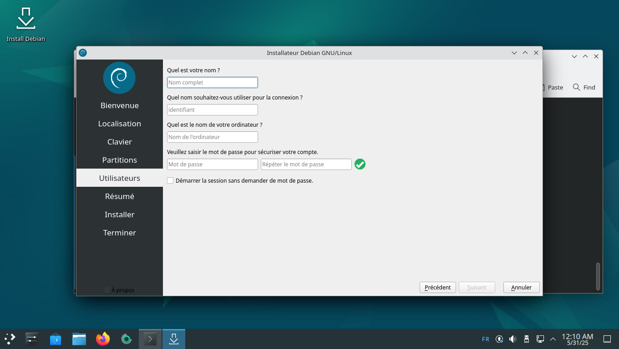Click the Show Desktop icon at taskbar end
Viewport: 619px width, 349px height.
point(607,339)
